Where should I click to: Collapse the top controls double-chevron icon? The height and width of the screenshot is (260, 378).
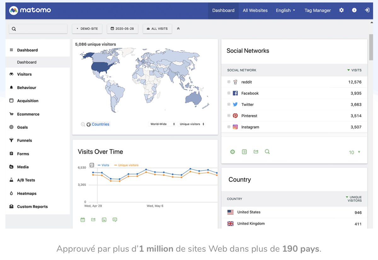(178, 29)
